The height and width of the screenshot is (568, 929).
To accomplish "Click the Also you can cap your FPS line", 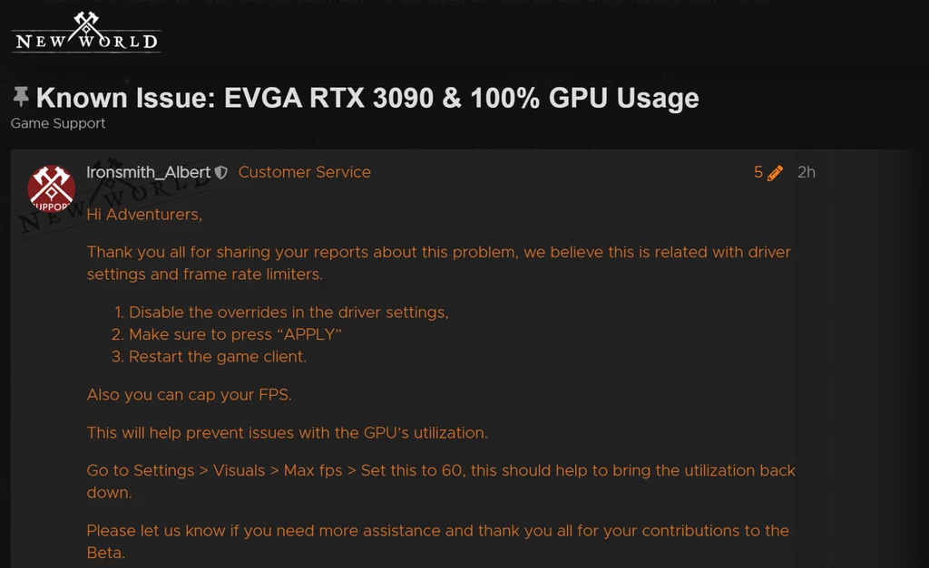I will pos(189,395).
